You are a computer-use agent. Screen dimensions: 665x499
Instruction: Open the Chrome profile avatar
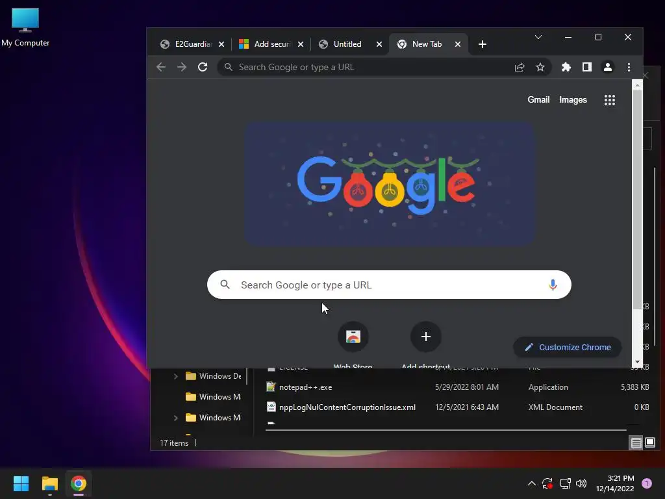pyautogui.click(x=608, y=67)
